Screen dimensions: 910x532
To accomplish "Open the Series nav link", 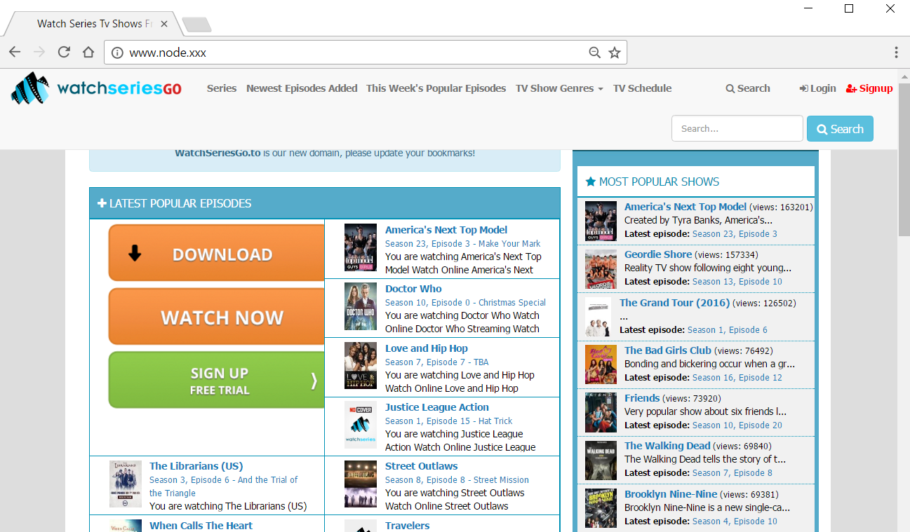I will tap(222, 88).
